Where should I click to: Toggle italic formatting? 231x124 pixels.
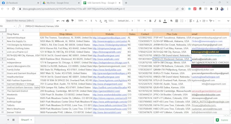tap(155, 21)
